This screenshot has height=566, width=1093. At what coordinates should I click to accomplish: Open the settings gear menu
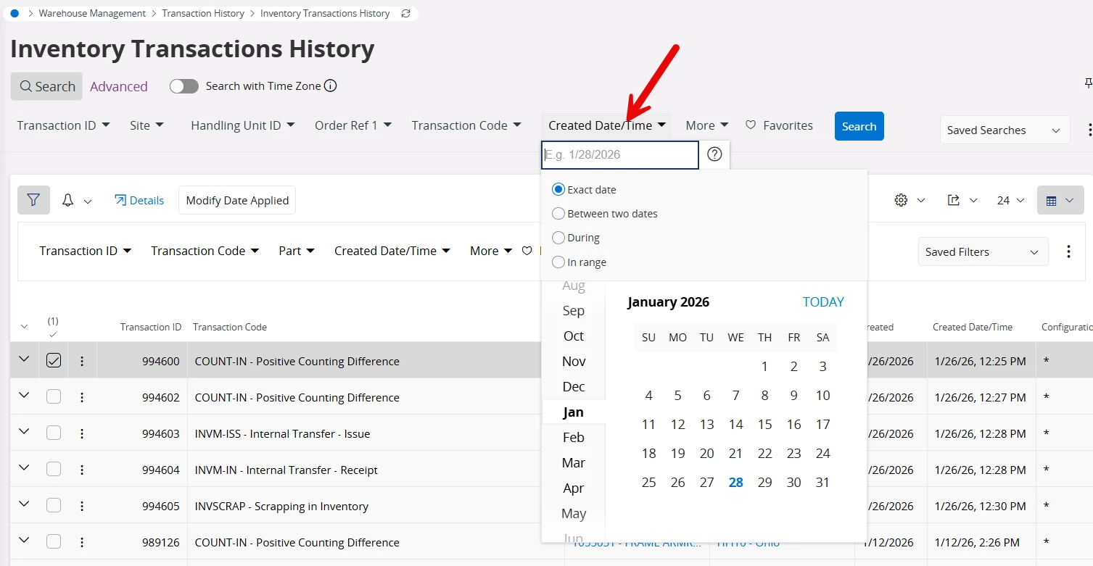pos(902,200)
